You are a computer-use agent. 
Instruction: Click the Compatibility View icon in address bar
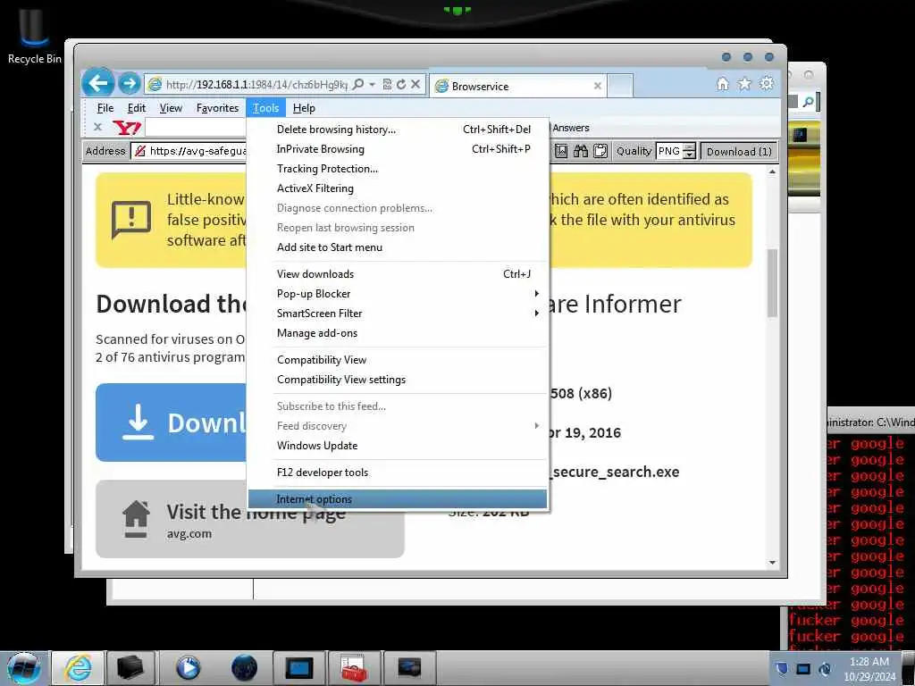387,85
